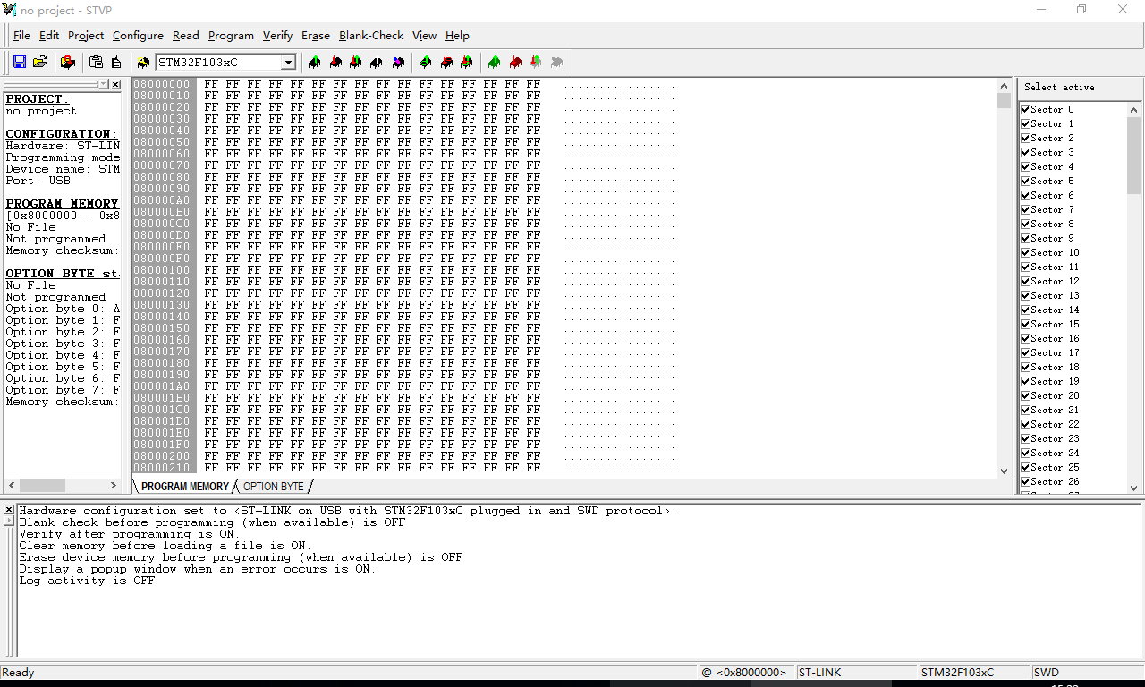Toggle the Sector 5 checkbox
Image resolution: width=1145 pixels, height=687 pixels.
(1026, 181)
